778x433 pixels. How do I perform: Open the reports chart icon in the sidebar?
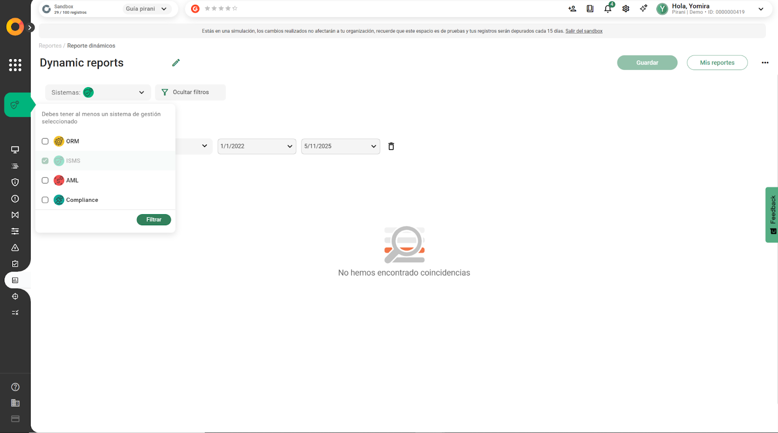pos(15,280)
